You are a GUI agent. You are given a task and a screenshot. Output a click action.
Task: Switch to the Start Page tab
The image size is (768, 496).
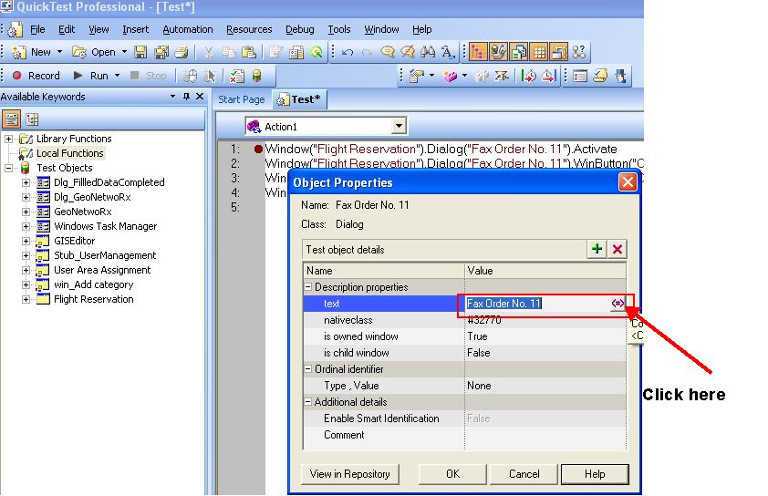(241, 99)
